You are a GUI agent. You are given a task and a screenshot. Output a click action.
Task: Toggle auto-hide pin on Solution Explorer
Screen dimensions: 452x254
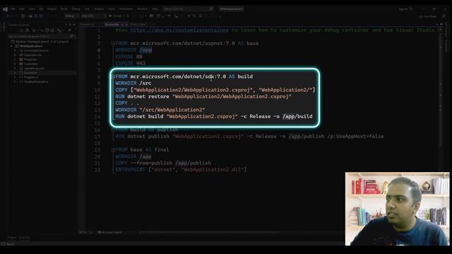point(70,25)
